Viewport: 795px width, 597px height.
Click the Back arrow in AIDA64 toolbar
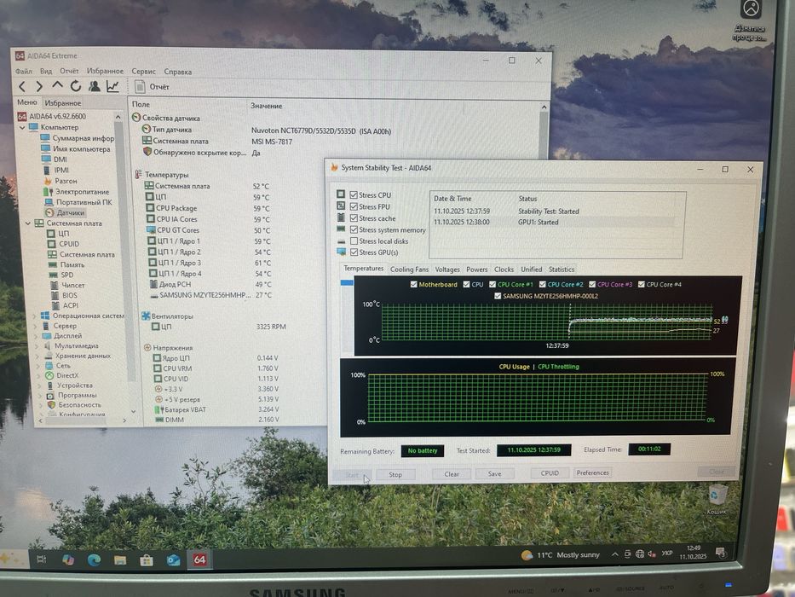tap(22, 87)
